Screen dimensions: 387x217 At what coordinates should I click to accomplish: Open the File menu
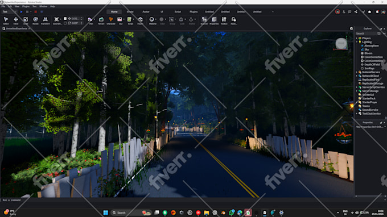pos(3,6)
